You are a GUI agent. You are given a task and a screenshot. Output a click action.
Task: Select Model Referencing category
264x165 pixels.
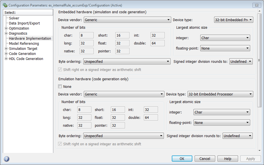tap(24, 44)
